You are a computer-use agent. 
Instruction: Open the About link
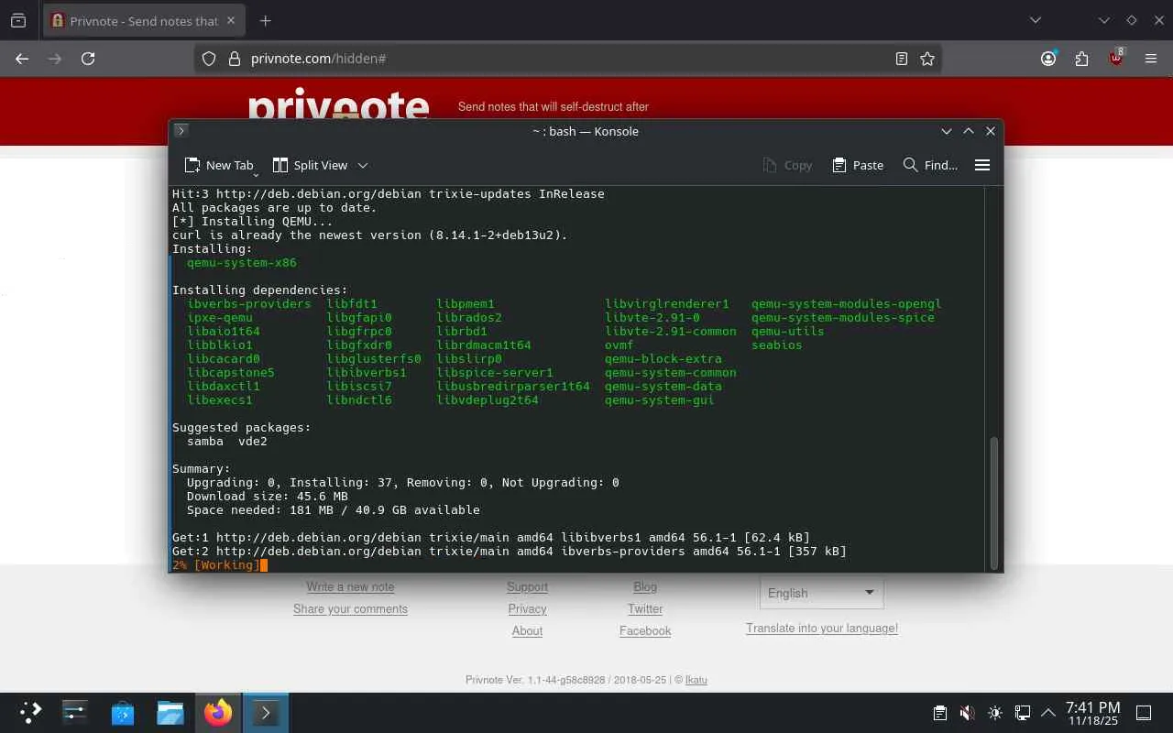pyautogui.click(x=527, y=631)
